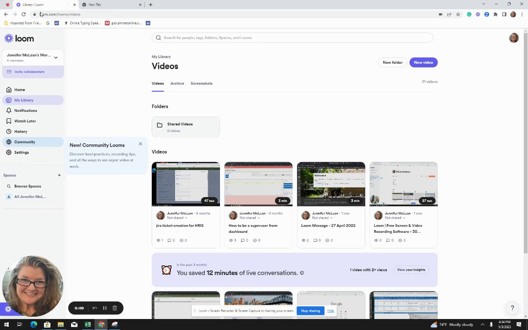
Task: Click Stop sharing button
Action: point(310,311)
